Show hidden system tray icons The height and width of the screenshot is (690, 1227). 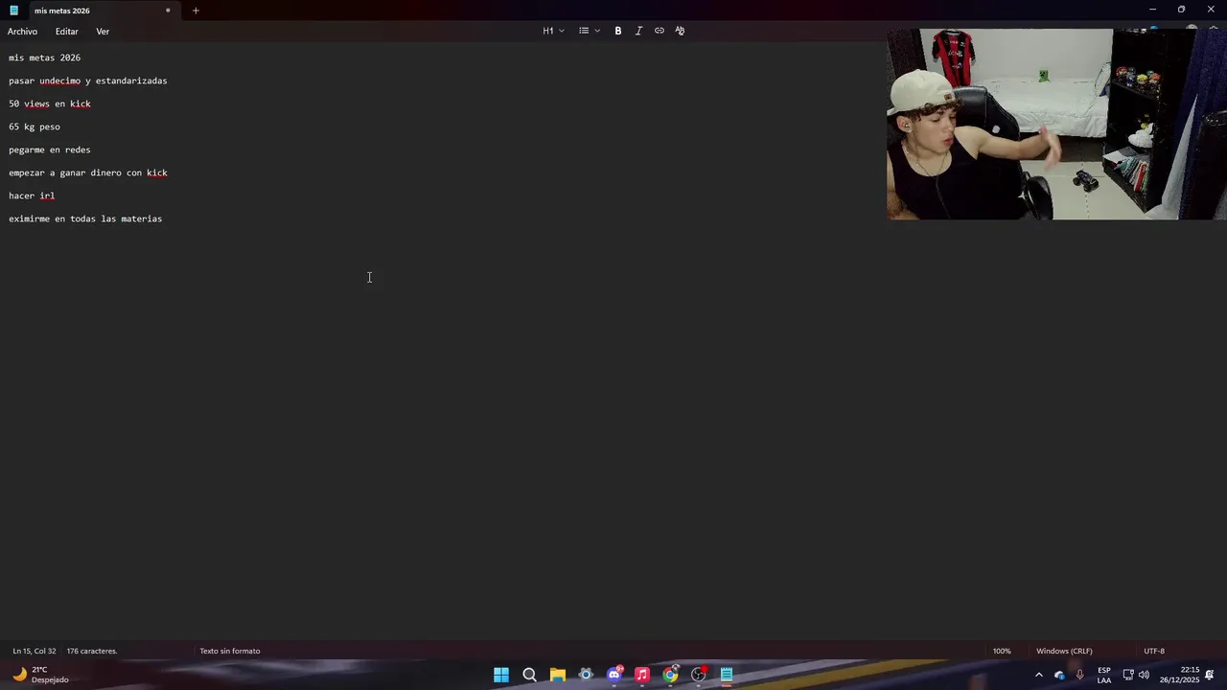(x=1038, y=675)
